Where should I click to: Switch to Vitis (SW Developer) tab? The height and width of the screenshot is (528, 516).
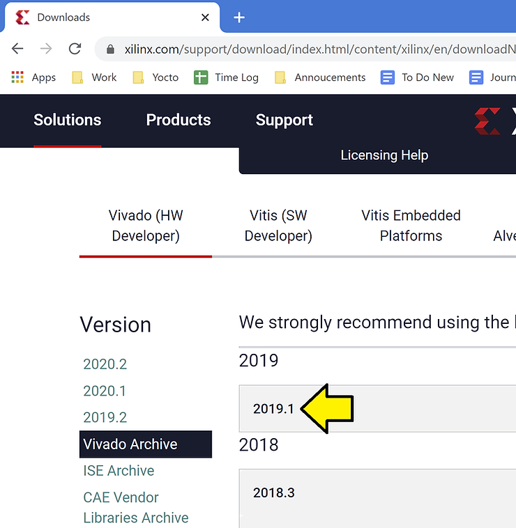click(x=278, y=226)
